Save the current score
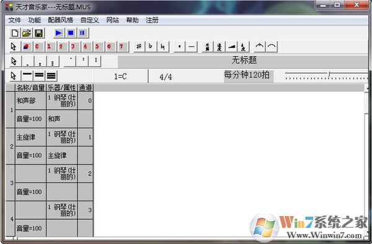 tap(38, 33)
